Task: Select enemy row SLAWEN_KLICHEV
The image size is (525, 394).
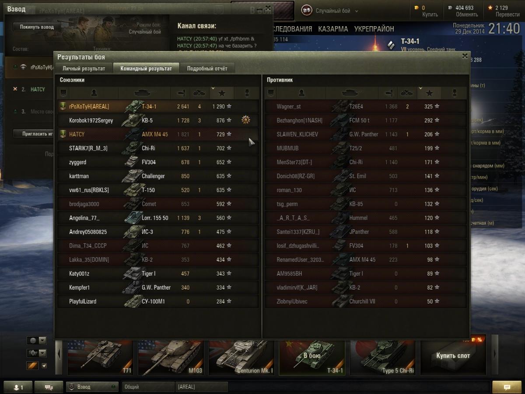Action: click(x=366, y=134)
